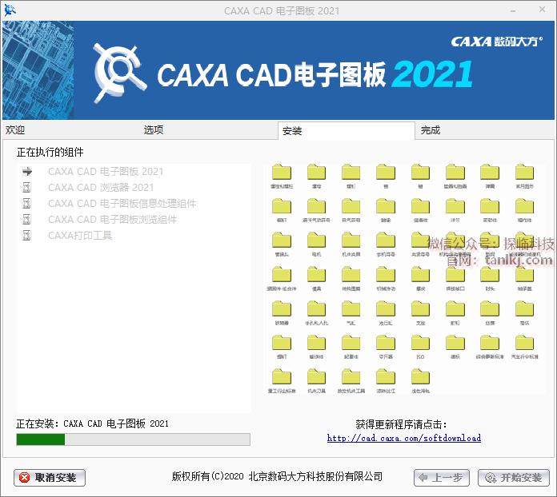Click the hourglass icon beside 电子图板浏览组件

coord(27,219)
